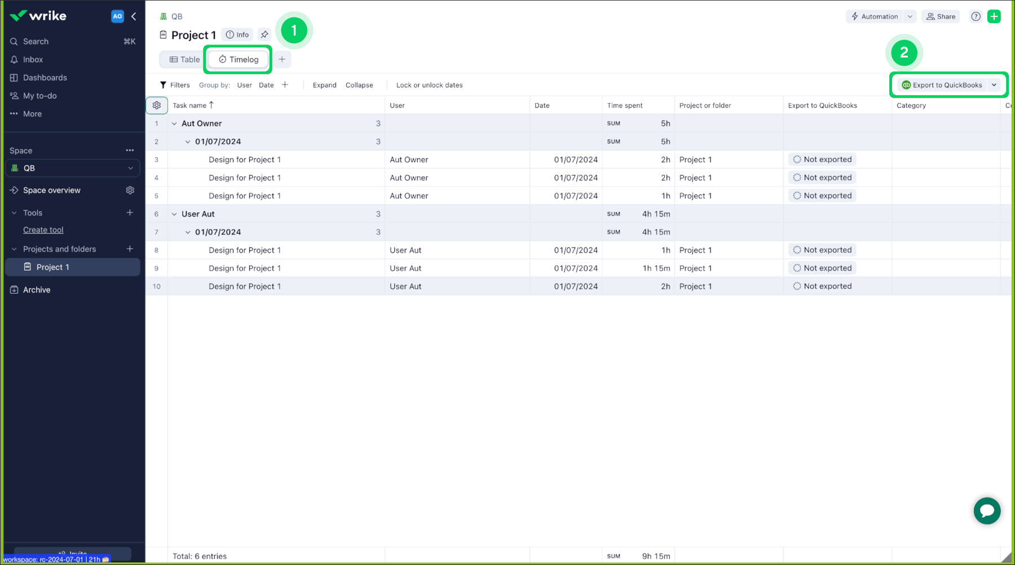This screenshot has height=565, width=1015.
Task: Open Search in the sidebar
Action: point(36,41)
